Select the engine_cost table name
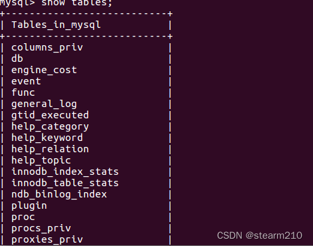 click(x=44, y=70)
